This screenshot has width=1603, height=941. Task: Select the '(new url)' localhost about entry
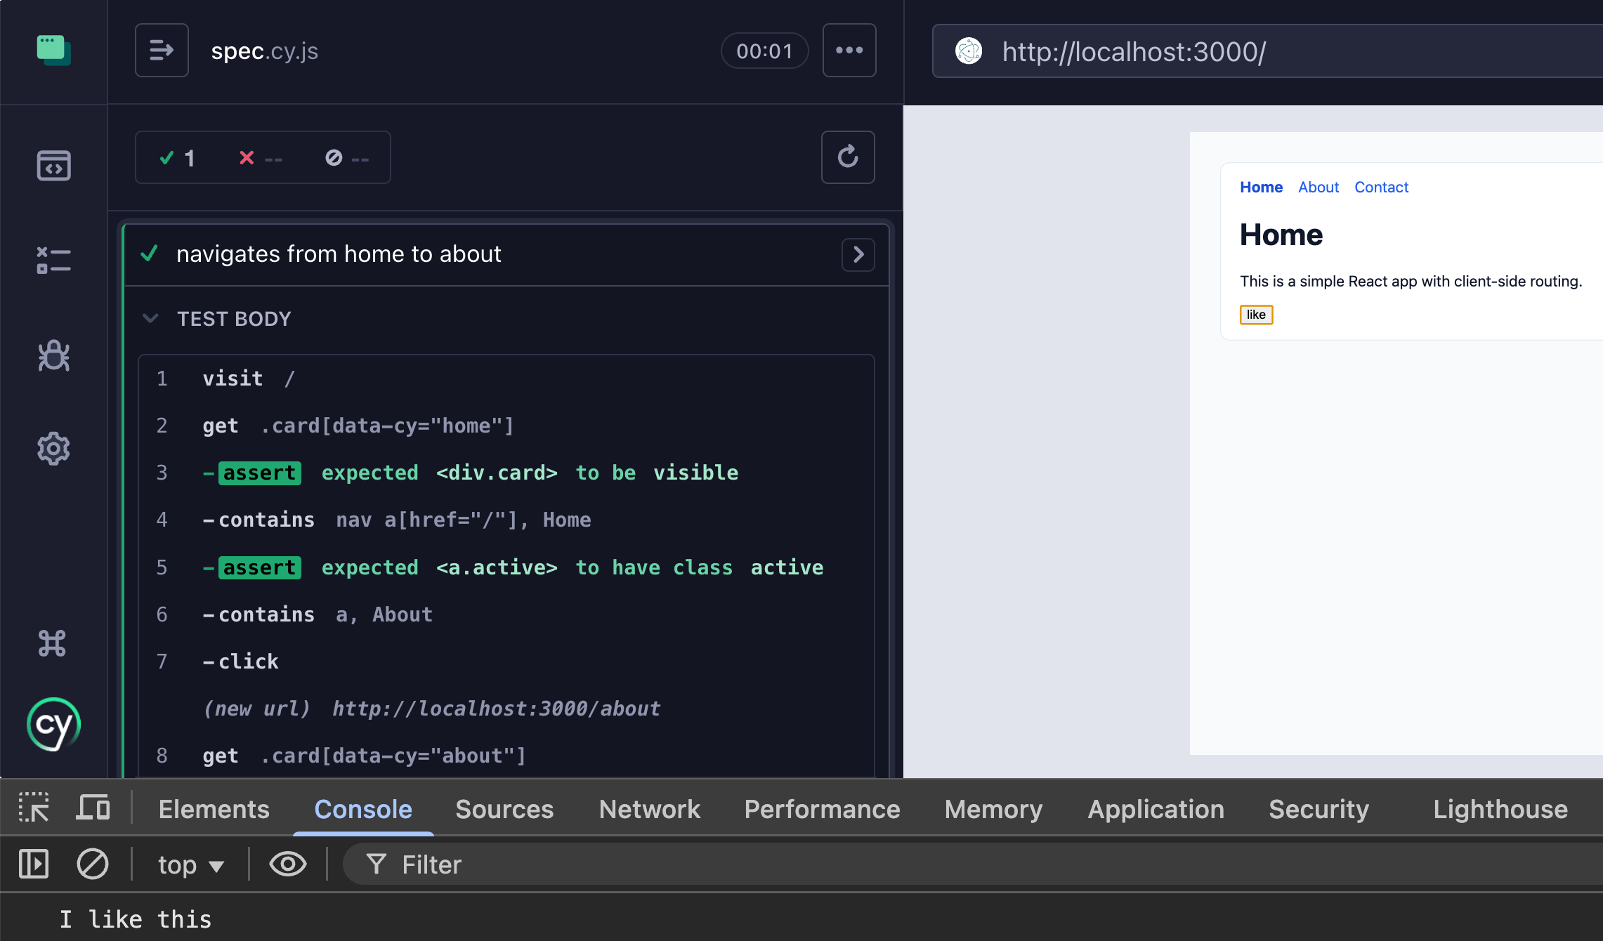coord(506,709)
